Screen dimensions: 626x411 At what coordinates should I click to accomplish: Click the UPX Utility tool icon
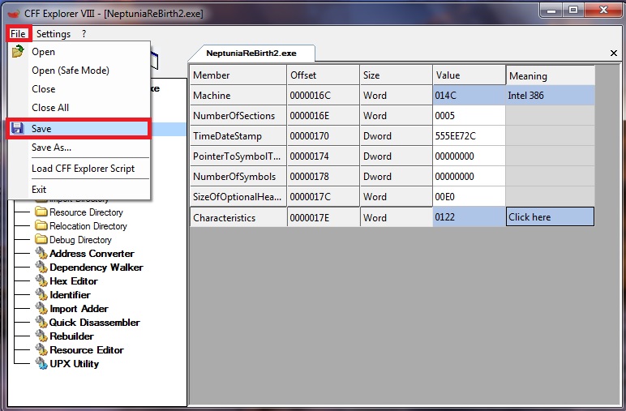point(41,363)
